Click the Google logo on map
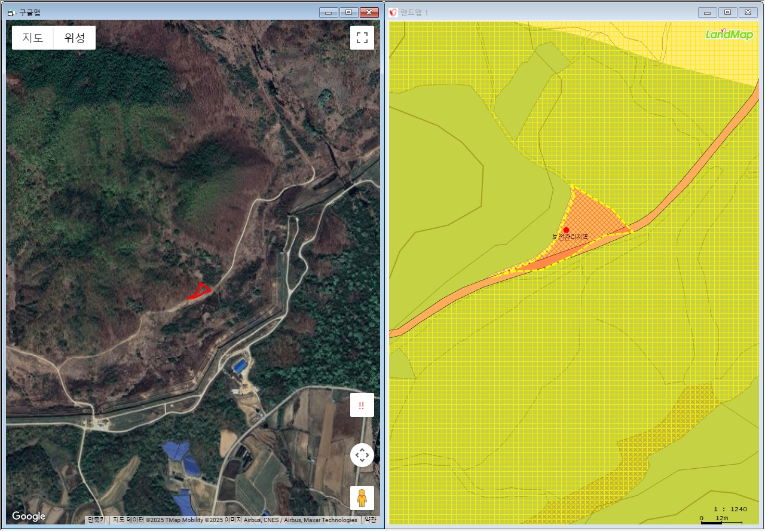This screenshot has width=765, height=531. [29, 516]
